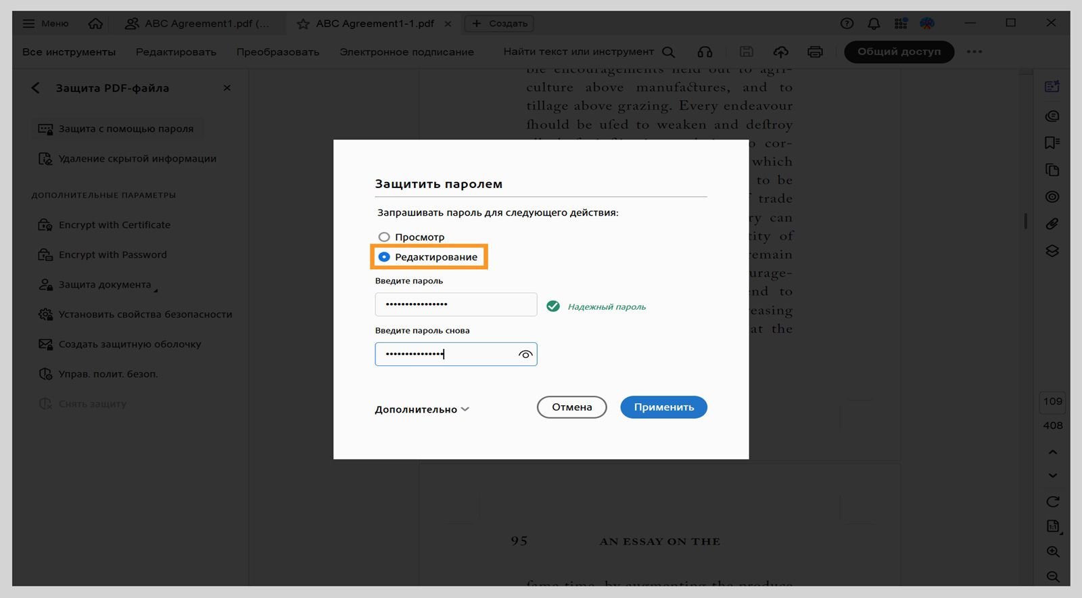Go to previous page with up chevron

click(x=1053, y=452)
